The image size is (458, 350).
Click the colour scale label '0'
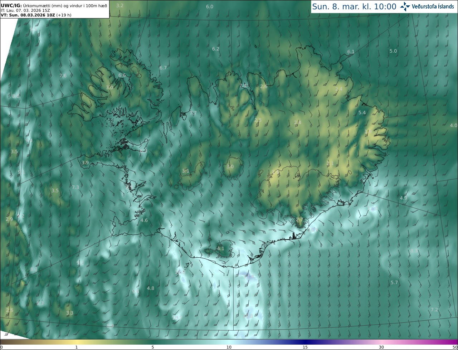pos(1,347)
